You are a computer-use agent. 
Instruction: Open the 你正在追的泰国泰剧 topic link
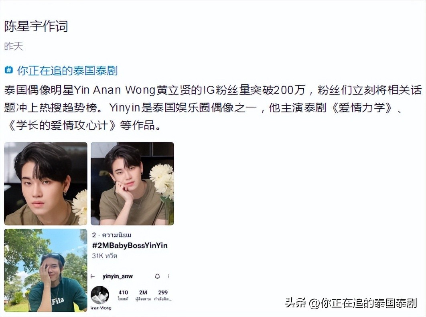tap(67, 71)
